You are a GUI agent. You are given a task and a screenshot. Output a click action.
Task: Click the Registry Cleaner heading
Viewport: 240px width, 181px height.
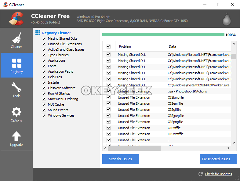(56, 33)
